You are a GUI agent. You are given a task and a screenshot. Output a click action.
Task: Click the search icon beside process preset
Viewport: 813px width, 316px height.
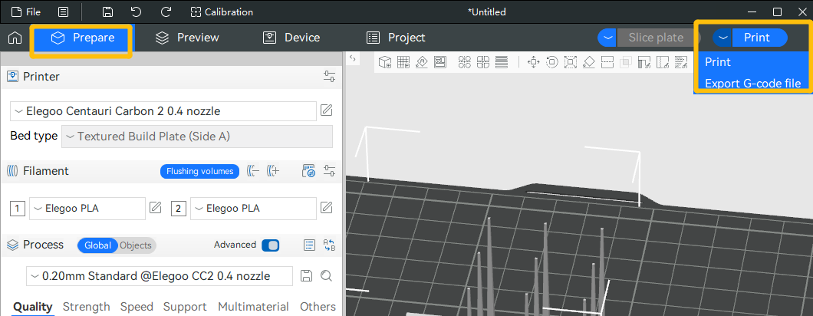pyautogui.click(x=326, y=276)
